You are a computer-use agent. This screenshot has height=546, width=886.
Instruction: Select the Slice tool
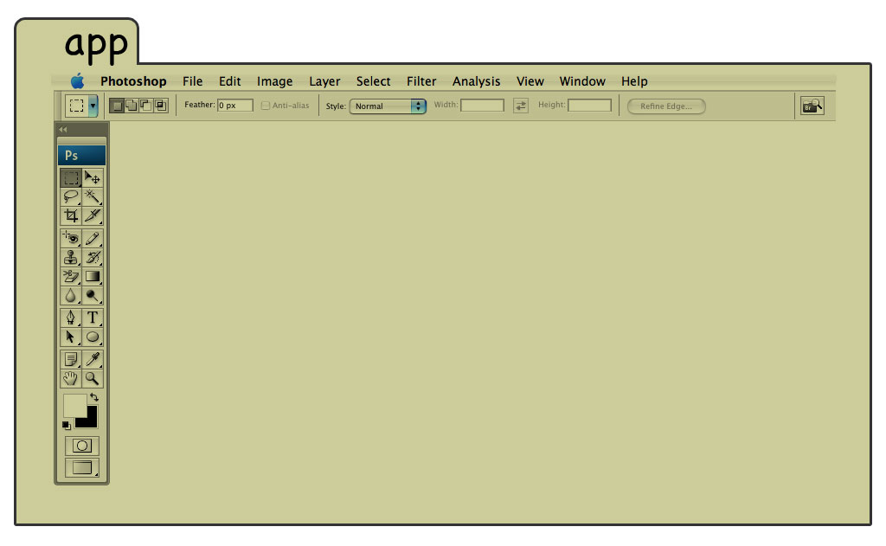point(93,216)
